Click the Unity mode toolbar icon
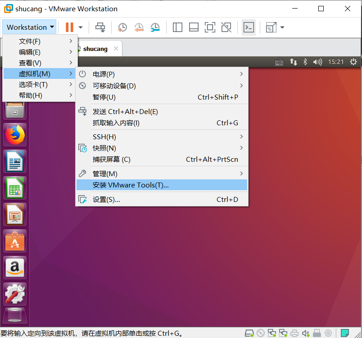The height and width of the screenshot is (338, 362). pyautogui.click(x=226, y=27)
